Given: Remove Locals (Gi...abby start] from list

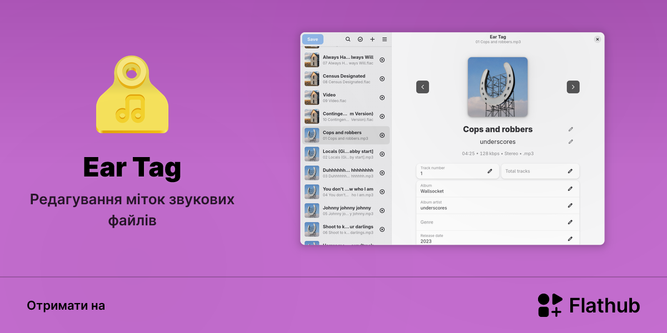Looking at the screenshot, I should pyautogui.click(x=382, y=154).
